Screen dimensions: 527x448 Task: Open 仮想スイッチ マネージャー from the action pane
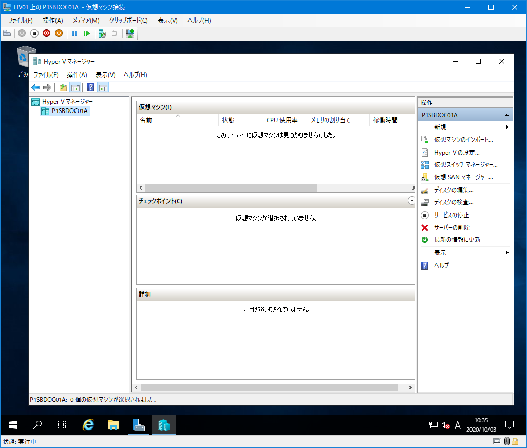(464, 164)
